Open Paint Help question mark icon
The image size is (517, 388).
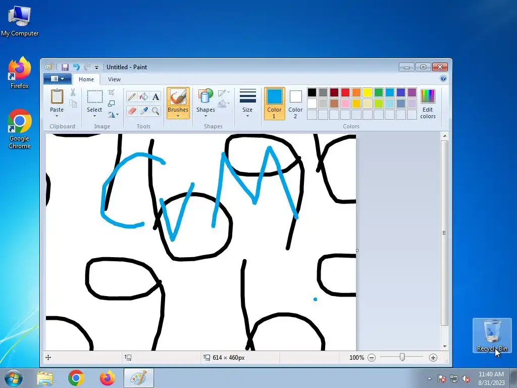point(443,78)
